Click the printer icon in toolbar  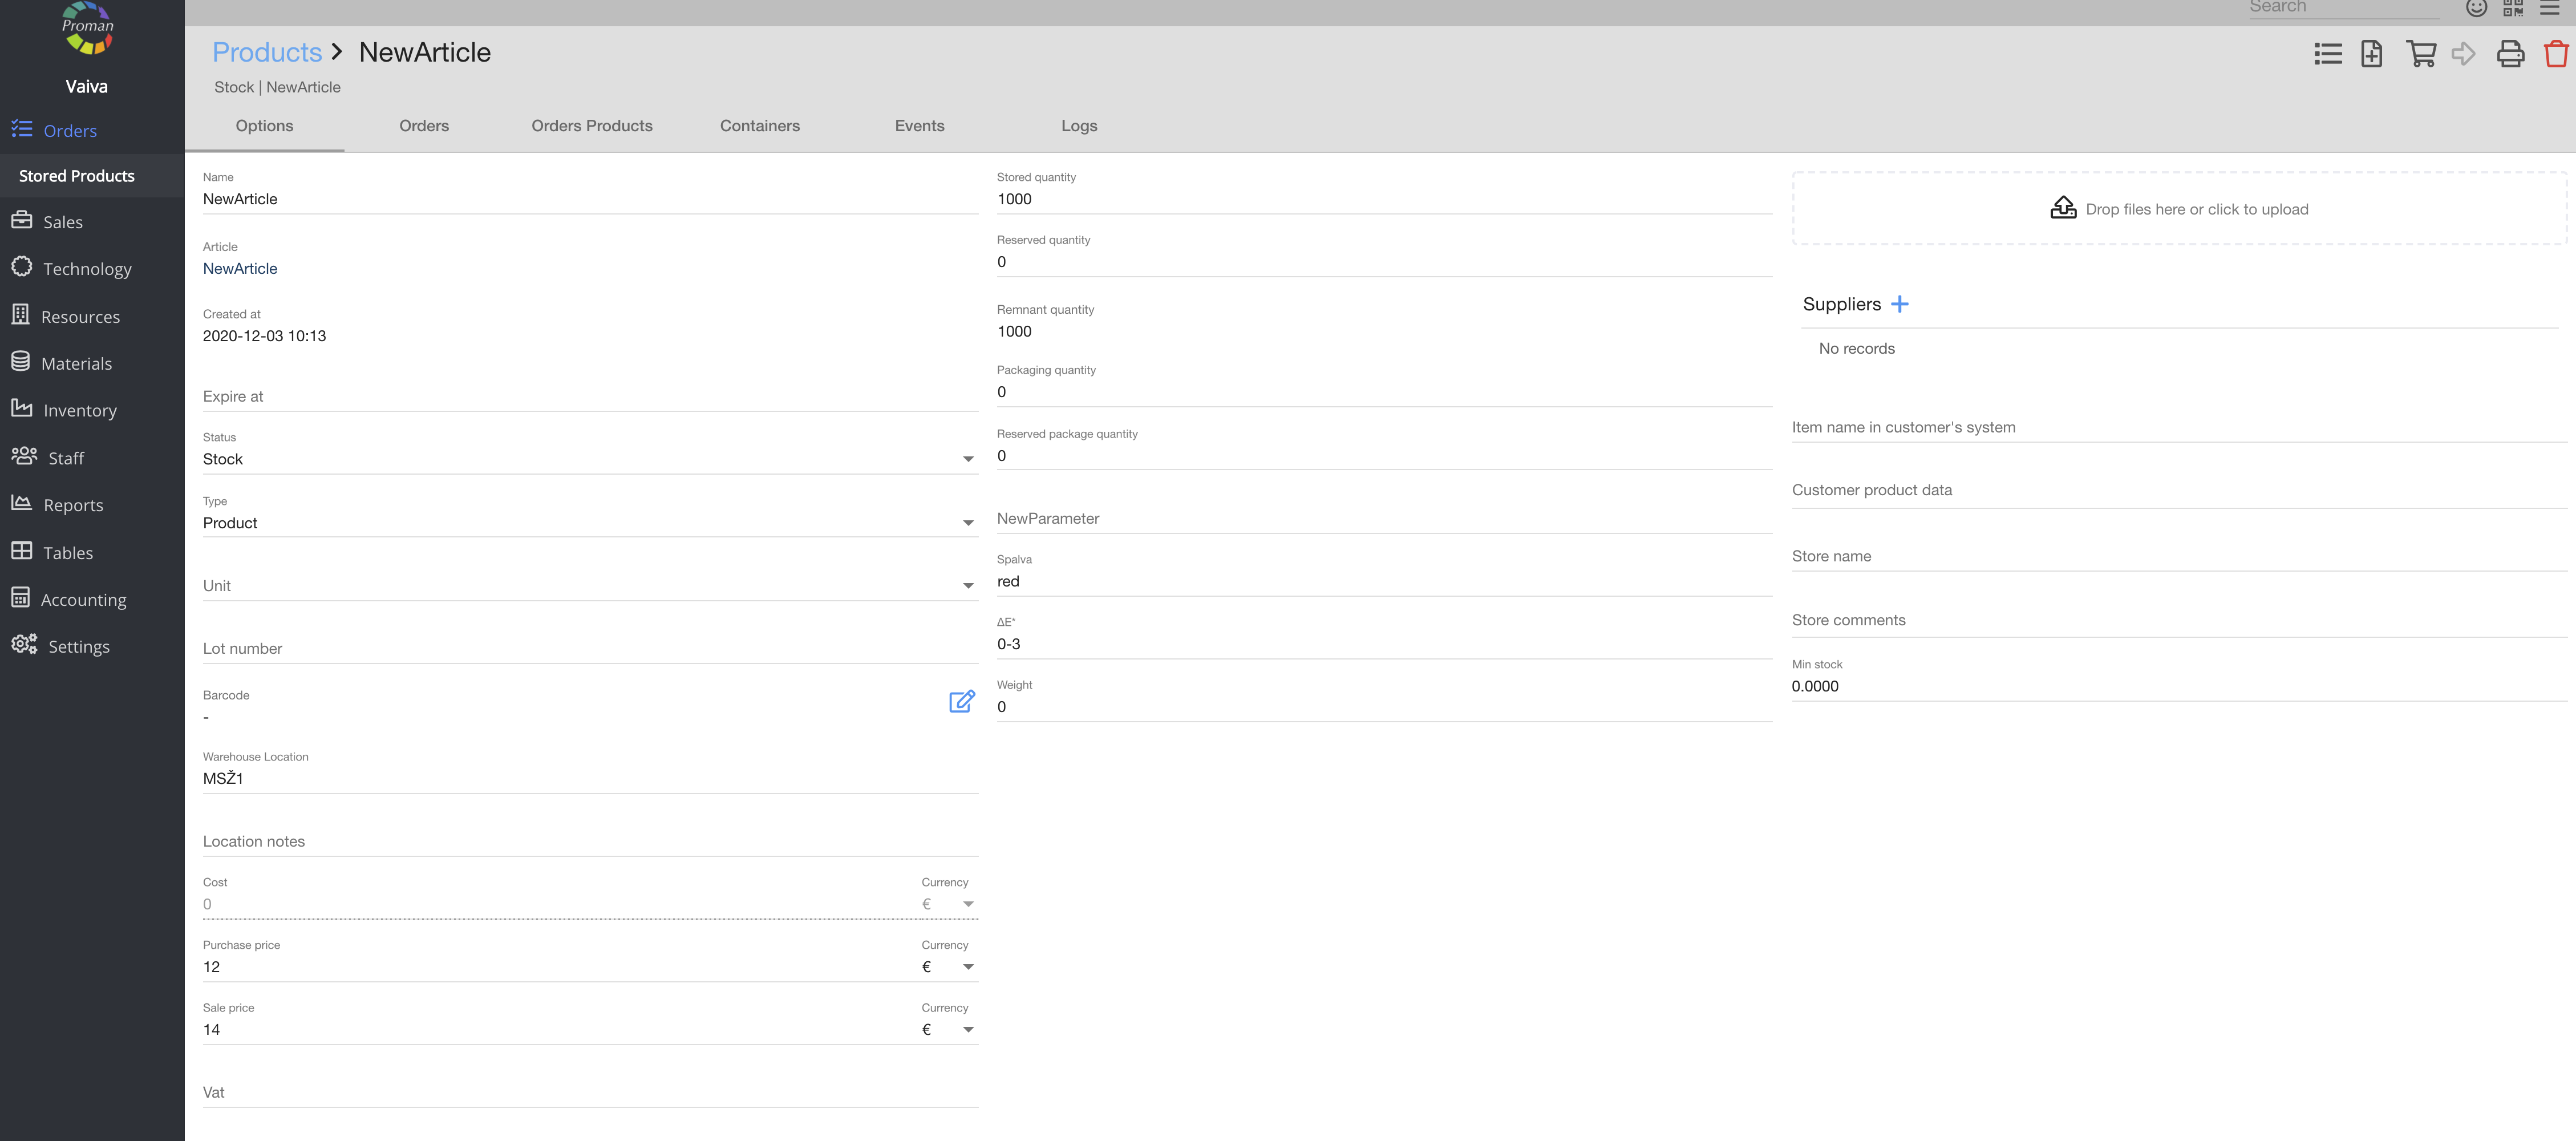pyautogui.click(x=2510, y=54)
